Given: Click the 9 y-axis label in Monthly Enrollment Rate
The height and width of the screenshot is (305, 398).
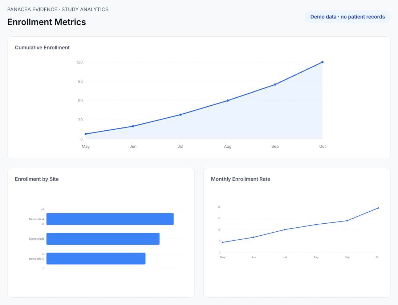Looking at the screenshot, I should (x=220, y=241).
